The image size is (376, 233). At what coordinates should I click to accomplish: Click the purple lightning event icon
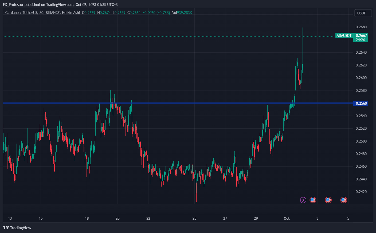[x=303, y=200]
